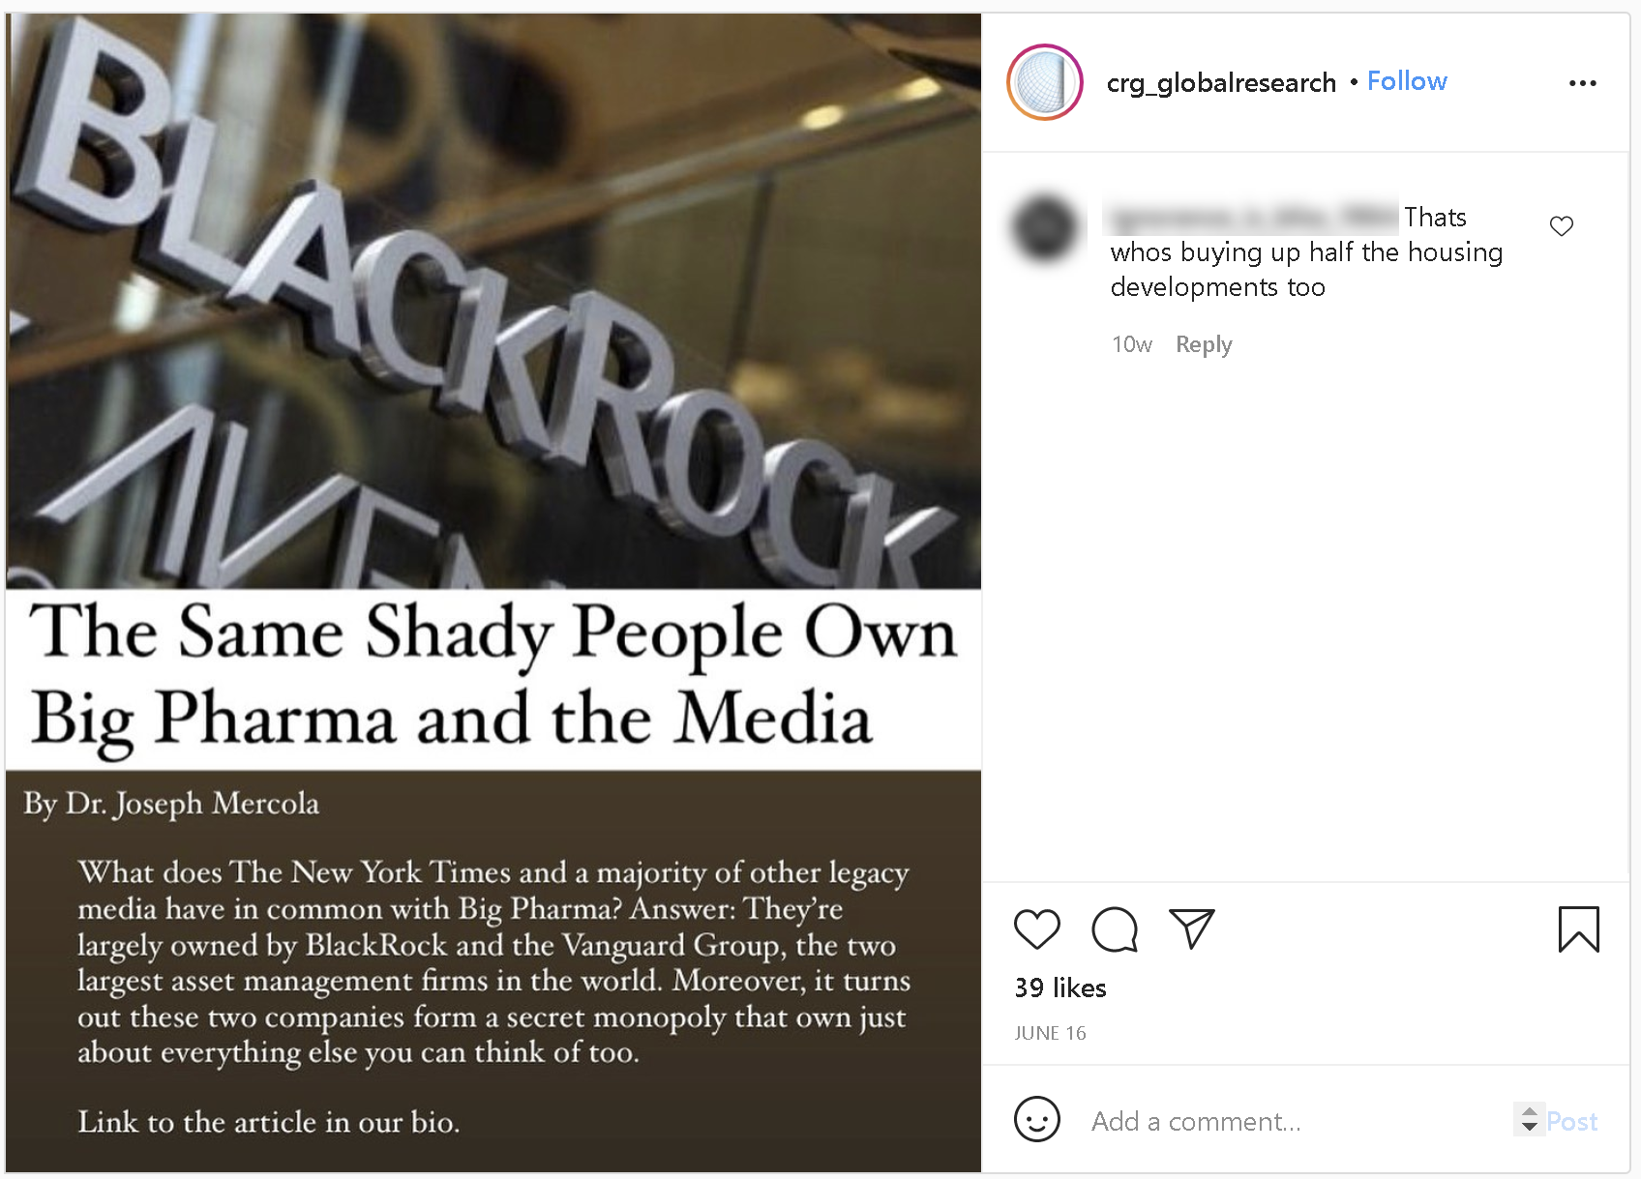The width and height of the screenshot is (1641, 1179).
Task: Open comments via speech bubble icon
Action: tap(1115, 929)
